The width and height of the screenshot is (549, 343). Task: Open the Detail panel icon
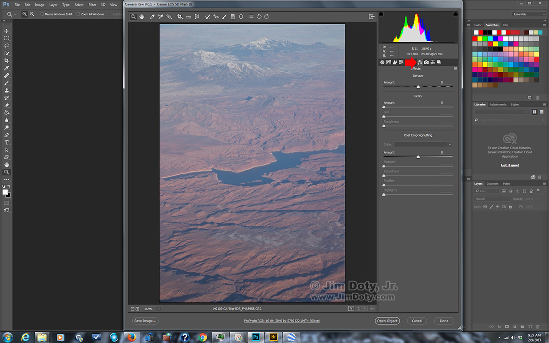[395, 62]
